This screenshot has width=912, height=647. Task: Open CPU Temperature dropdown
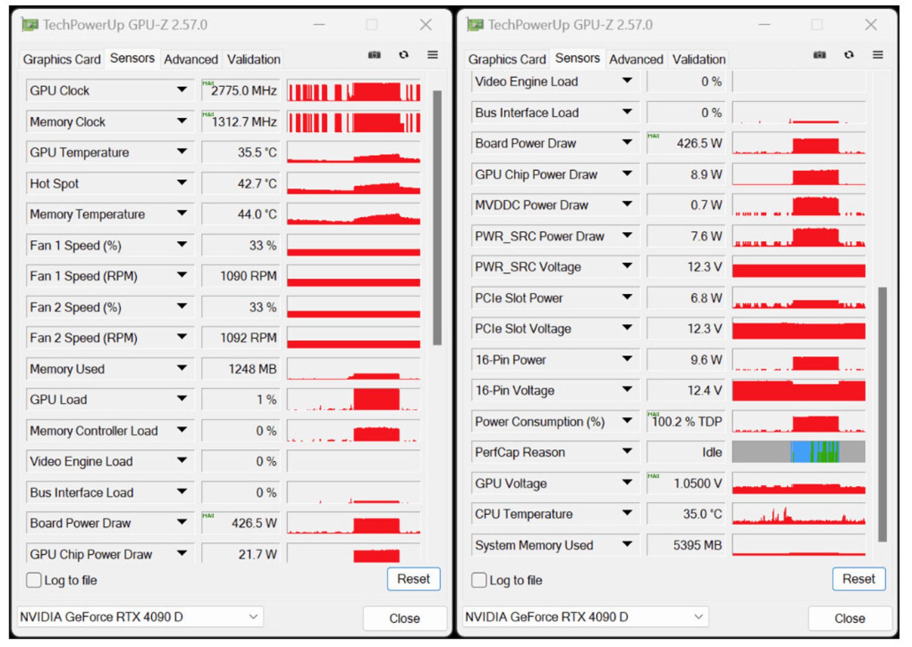pyautogui.click(x=627, y=513)
